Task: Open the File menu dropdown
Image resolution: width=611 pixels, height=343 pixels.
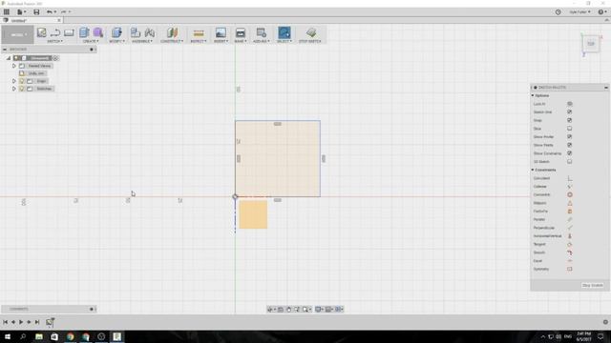Action: point(21,12)
